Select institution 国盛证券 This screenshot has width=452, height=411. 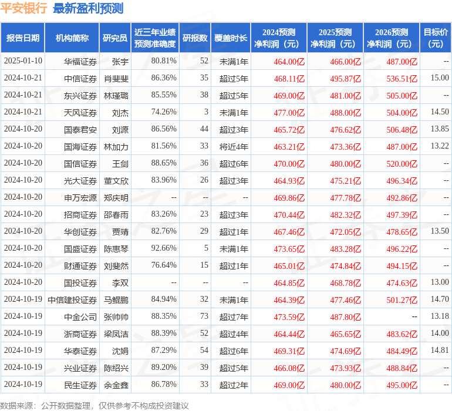[80, 248]
